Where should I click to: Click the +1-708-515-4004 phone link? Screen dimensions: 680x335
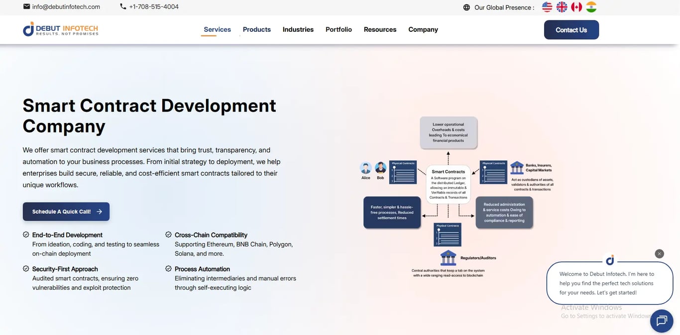click(x=154, y=6)
